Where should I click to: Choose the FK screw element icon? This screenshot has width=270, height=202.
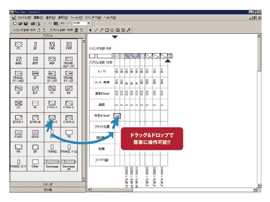coord(52,90)
